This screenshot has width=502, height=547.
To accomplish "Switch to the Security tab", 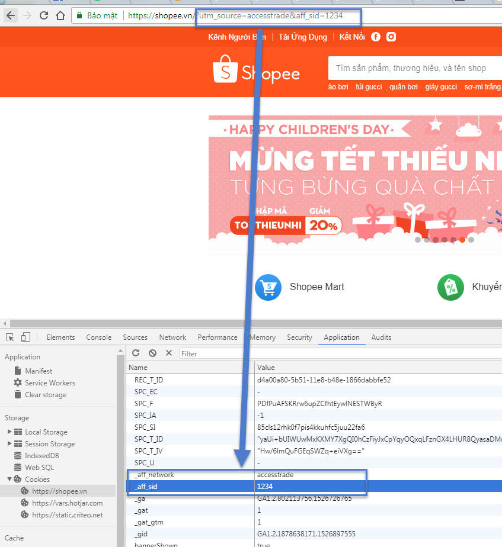I will point(299,337).
